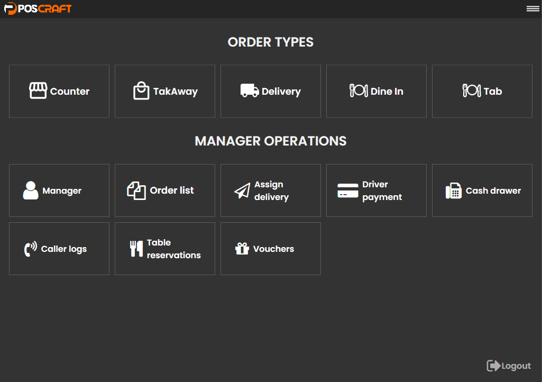The image size is (542, 382).
Task: Click the Tab plate and cutlery icon
Action: point(472,90)
